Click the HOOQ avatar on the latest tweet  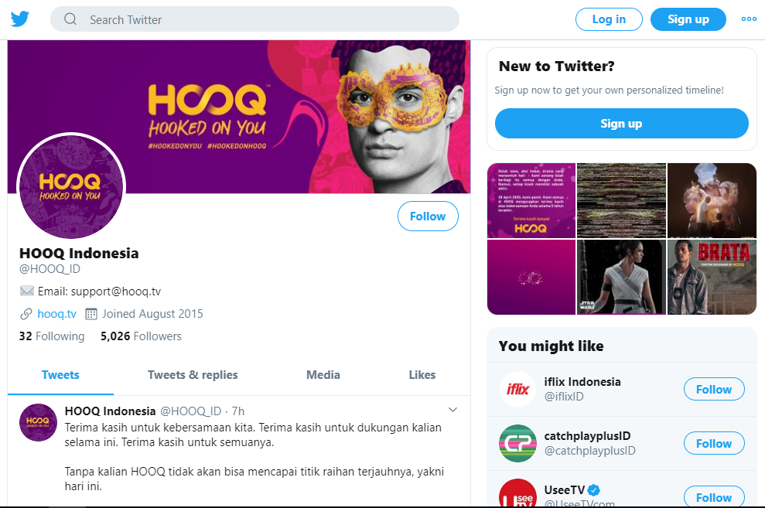38,424
